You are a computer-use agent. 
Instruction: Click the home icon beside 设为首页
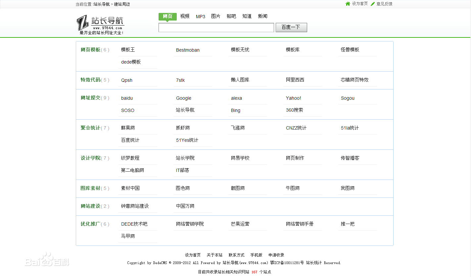[x=347, y=4]
